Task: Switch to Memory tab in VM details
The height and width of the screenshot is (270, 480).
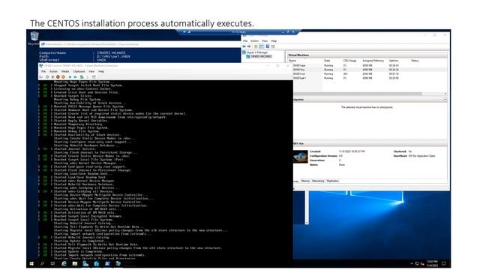Action: click(305, 181)
